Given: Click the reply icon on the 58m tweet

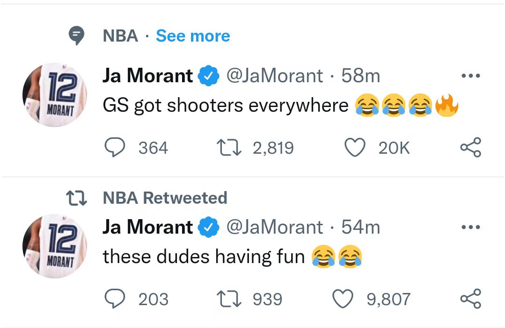Looking at the screenshot, I should tap(113, 148).
